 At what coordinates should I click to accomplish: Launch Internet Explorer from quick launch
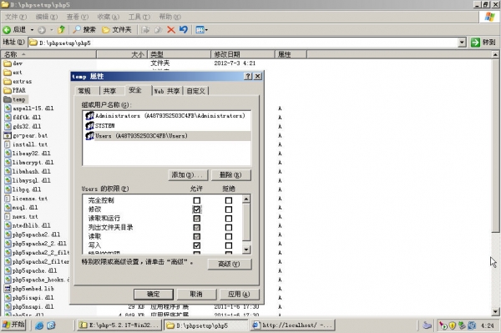39,325
